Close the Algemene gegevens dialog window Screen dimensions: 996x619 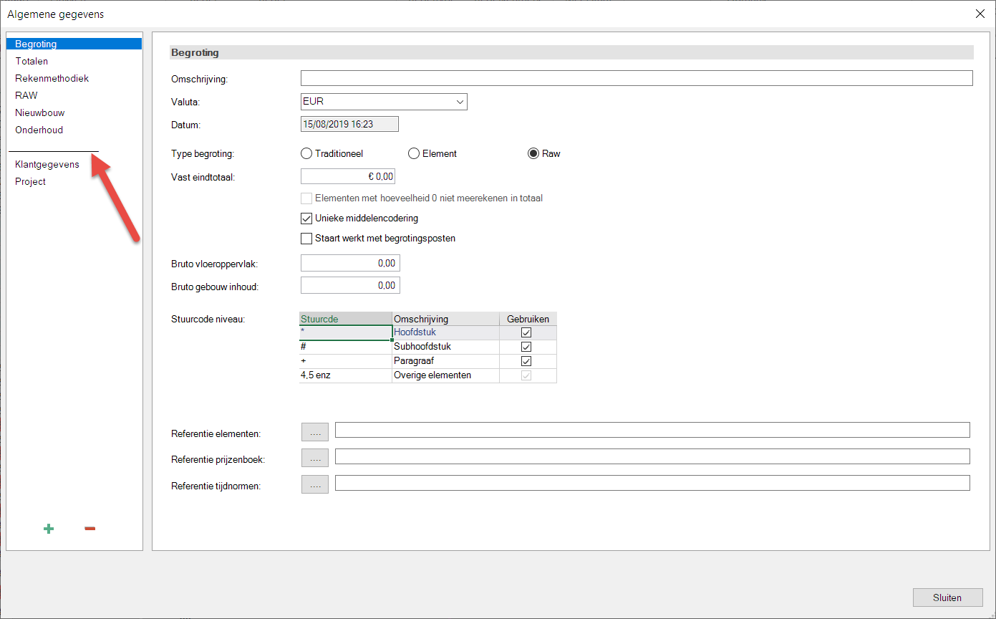pyautogui.click(x=980, y=14)
